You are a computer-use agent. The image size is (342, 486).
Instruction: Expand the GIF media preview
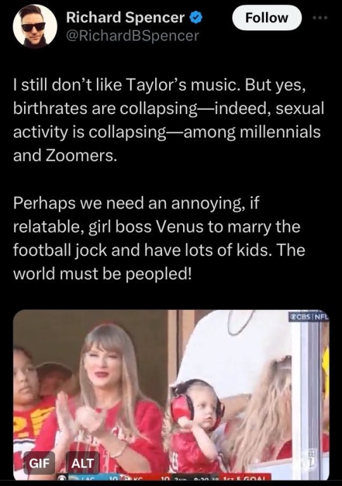(x=171, y=395)
